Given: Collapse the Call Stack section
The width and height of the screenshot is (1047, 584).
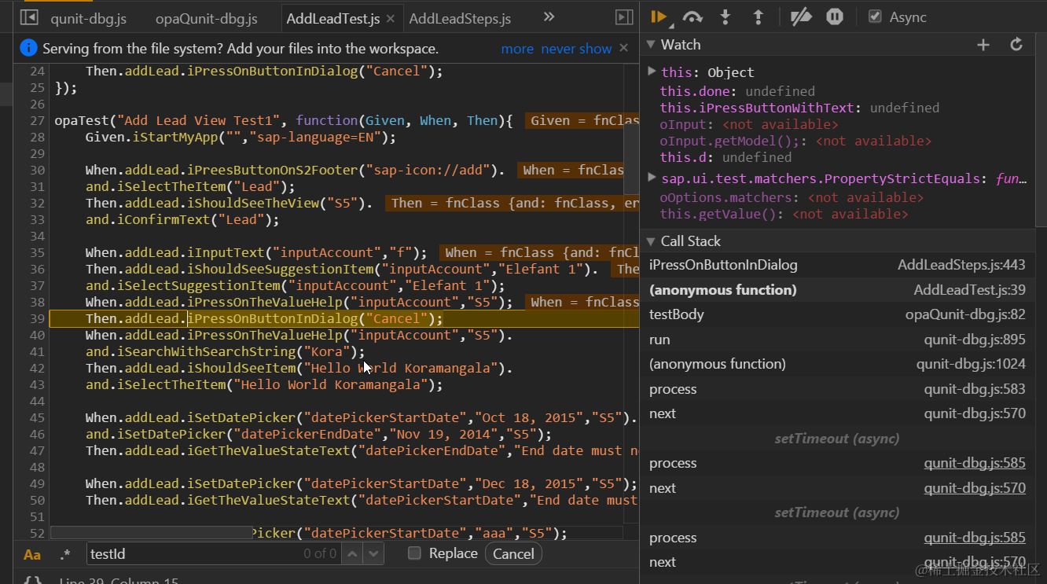Looking at the screenshot, I should click(x=650, y=241).
